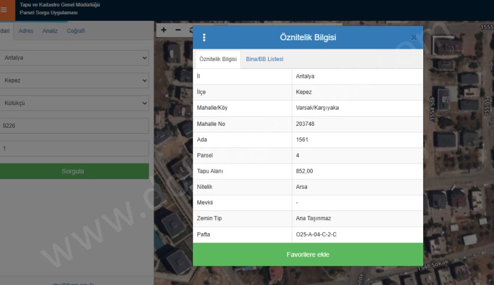494x285 pixels.
Task: Expand the Antalya province dropdown
Action: [74, 58]
